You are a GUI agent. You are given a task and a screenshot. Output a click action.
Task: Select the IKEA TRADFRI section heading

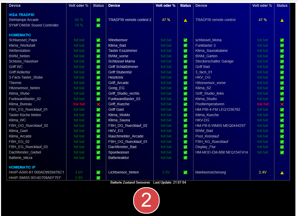[22, 15]
